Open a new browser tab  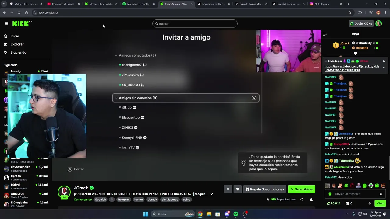[x=348, y=4]
